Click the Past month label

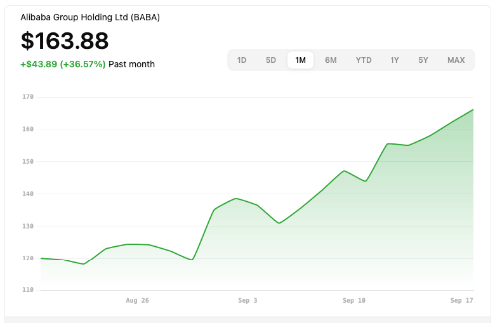click(x=131, y=64)
